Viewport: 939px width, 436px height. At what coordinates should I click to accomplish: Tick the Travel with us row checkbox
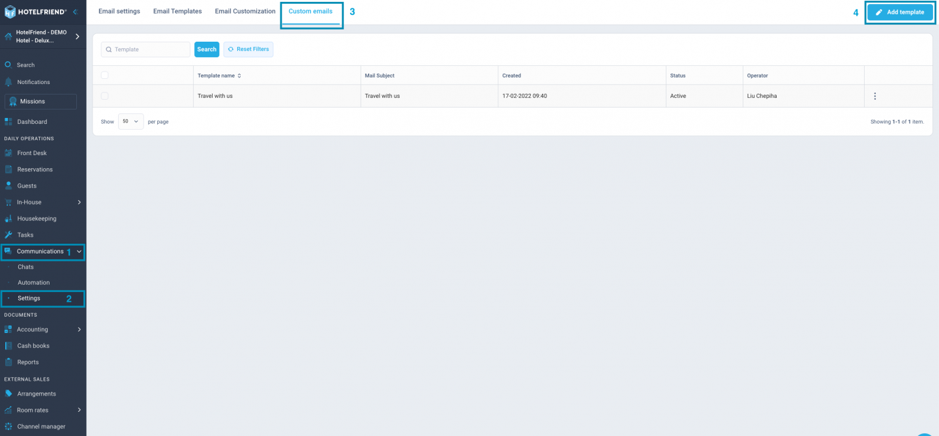coord(104,96)
